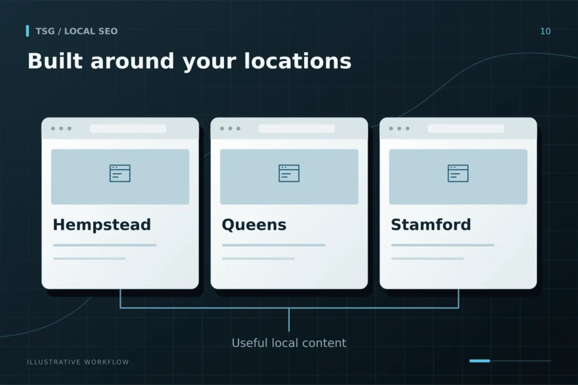The height and width of the screenshot is (385, 578).
Task: Click the Hempstead heading
Action: [x=102, y=224]
